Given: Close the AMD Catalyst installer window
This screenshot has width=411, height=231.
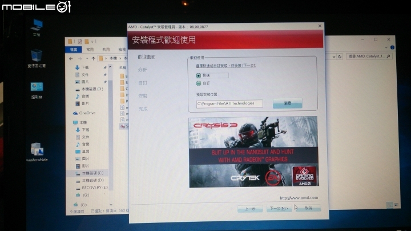Looking at the screenshot, I should tap(320, 26).
